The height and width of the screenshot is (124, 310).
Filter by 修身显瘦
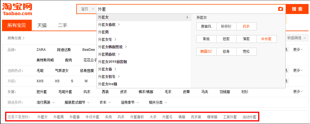(x=87, y=71)
